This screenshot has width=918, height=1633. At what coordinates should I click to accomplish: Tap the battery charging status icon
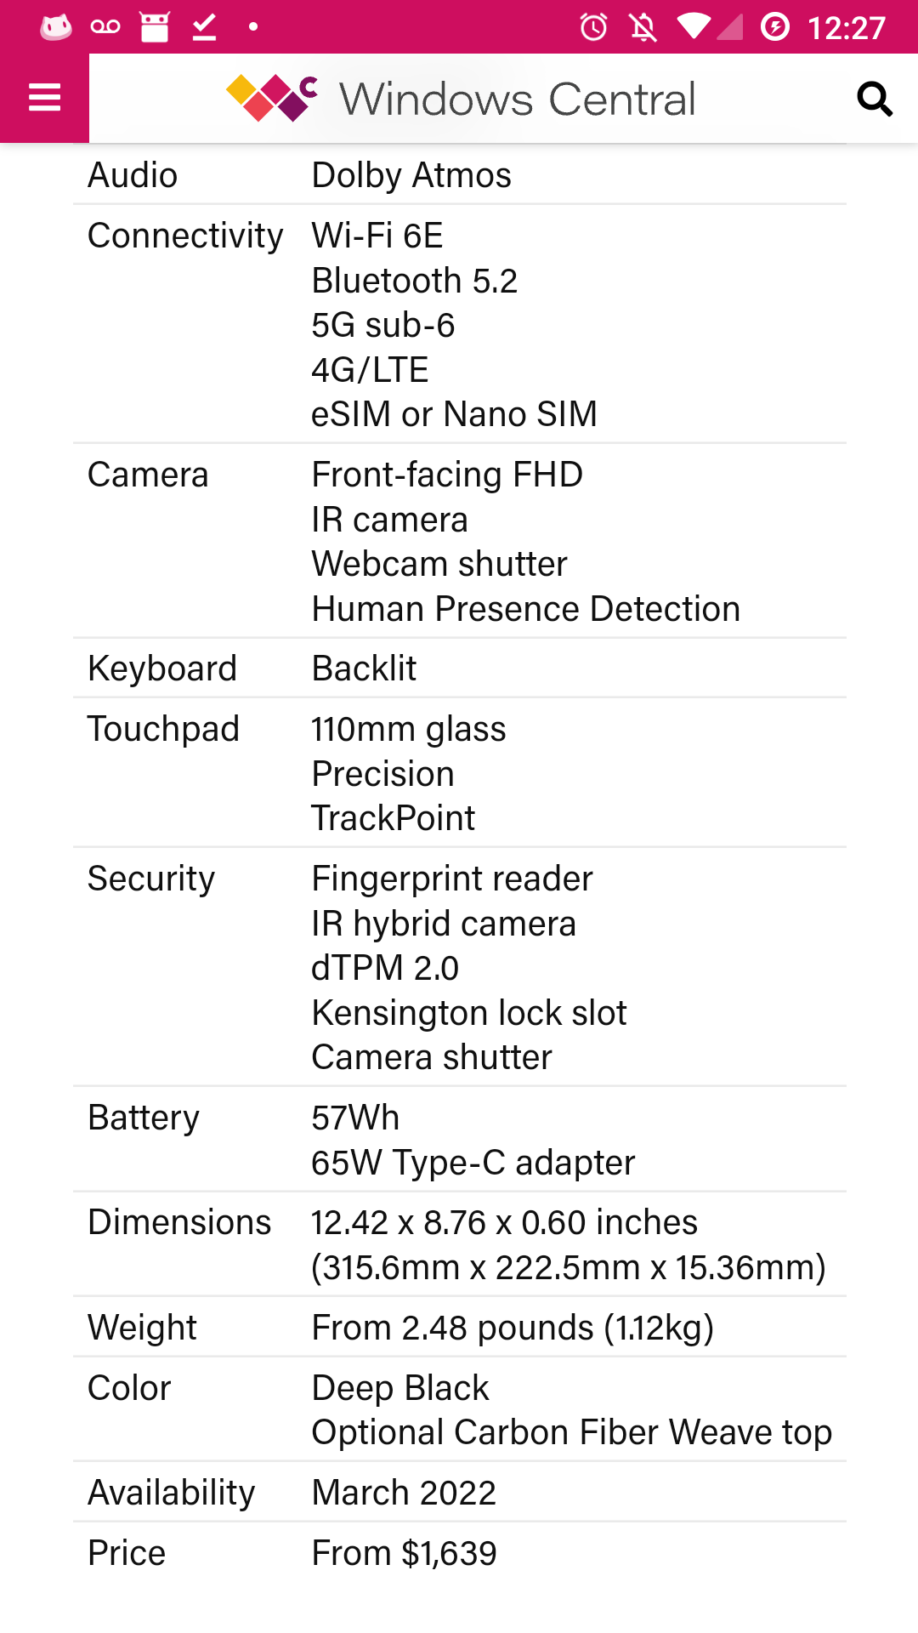point(774,27)
